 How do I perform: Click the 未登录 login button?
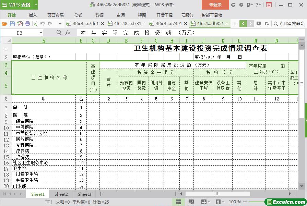215,5
